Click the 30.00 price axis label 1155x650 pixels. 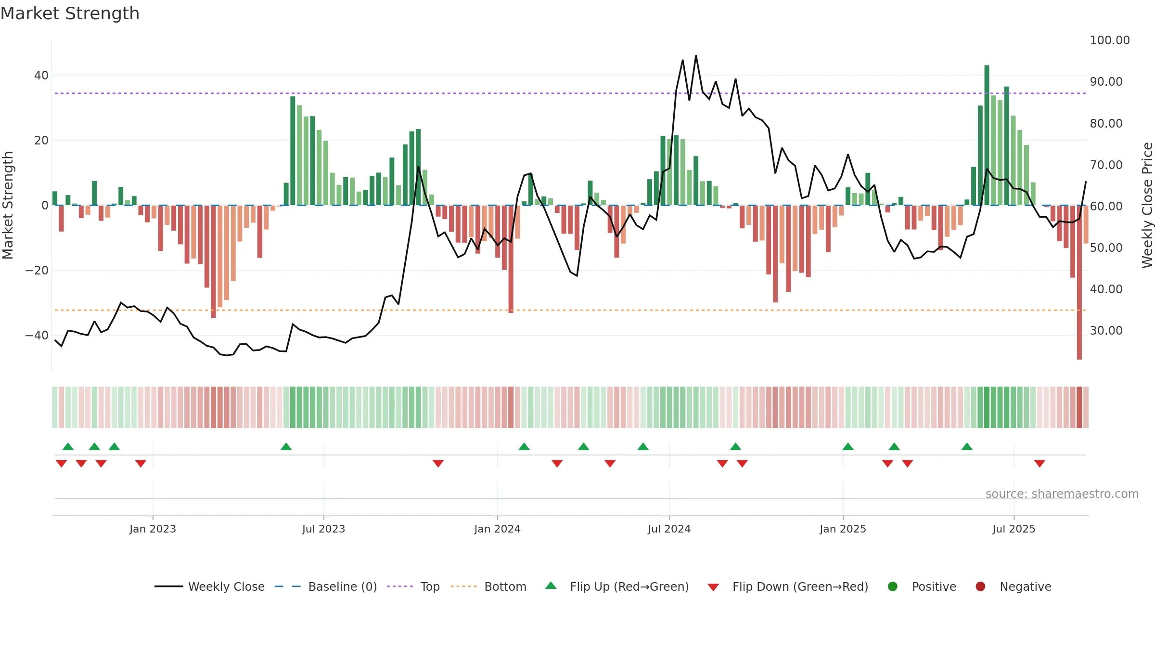[x=1106, y=330]
